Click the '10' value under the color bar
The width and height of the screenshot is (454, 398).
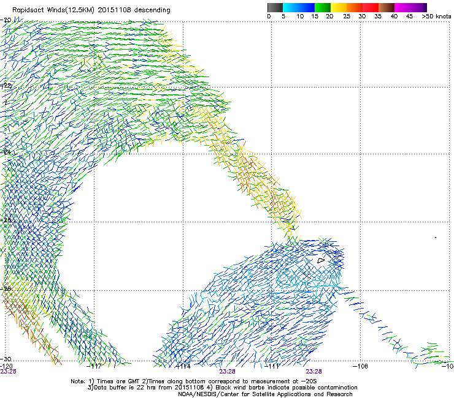tap(300, 16)
